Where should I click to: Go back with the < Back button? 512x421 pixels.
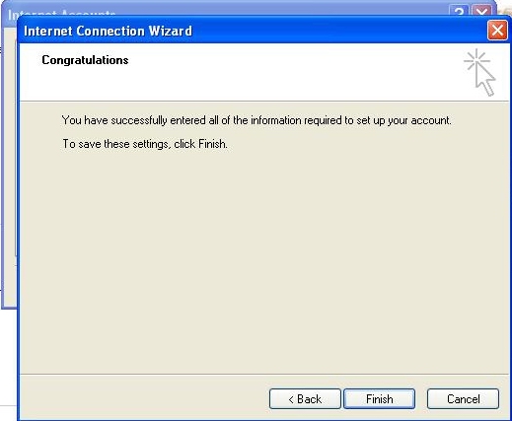click(305, 399)
